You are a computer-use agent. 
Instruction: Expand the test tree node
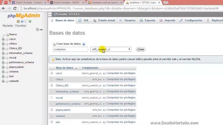(3, 76)
